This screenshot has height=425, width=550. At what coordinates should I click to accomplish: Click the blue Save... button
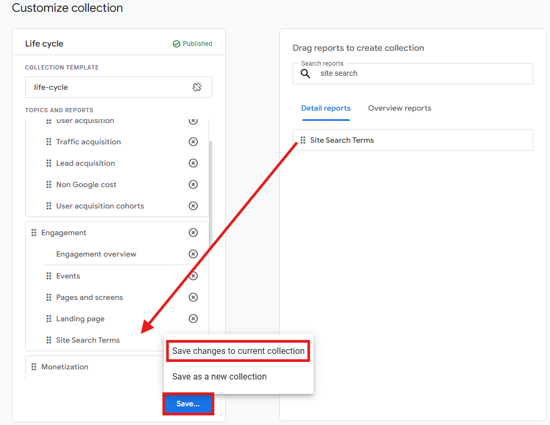(x=188, y=404)
